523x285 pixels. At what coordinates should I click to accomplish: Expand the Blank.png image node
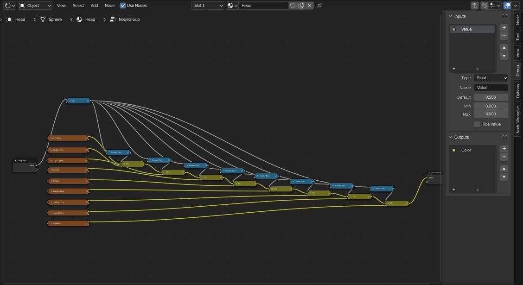click(51, 223)
